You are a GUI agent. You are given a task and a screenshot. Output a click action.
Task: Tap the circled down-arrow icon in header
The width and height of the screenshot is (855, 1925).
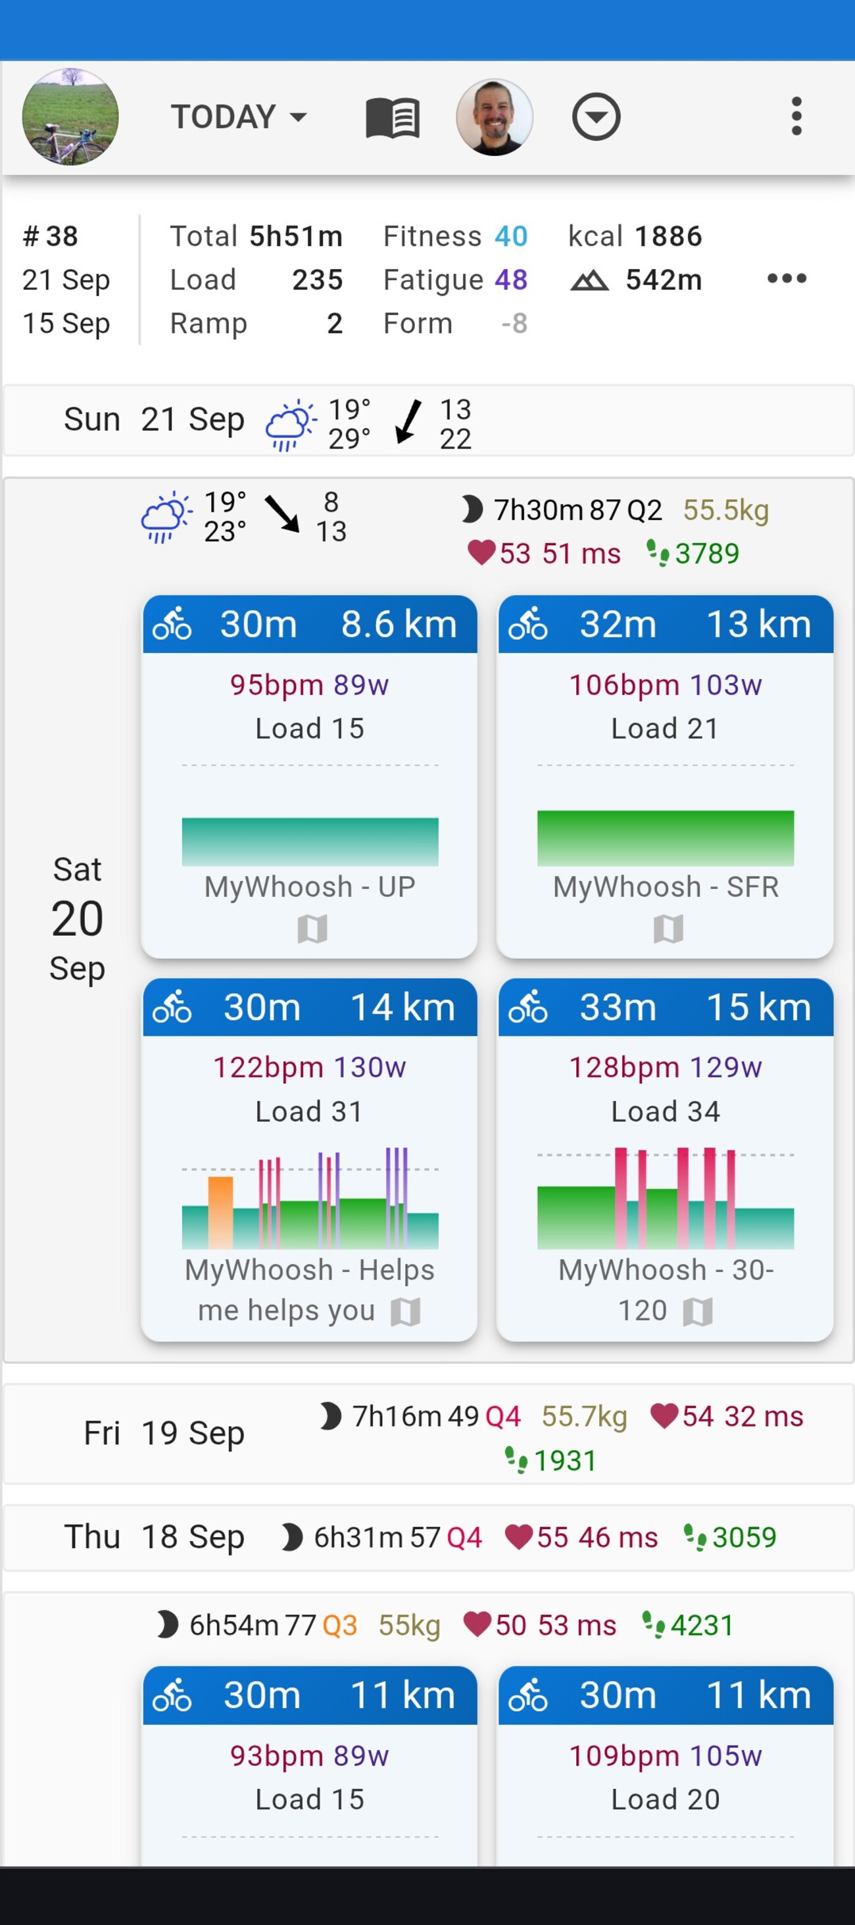click(596, 117)
